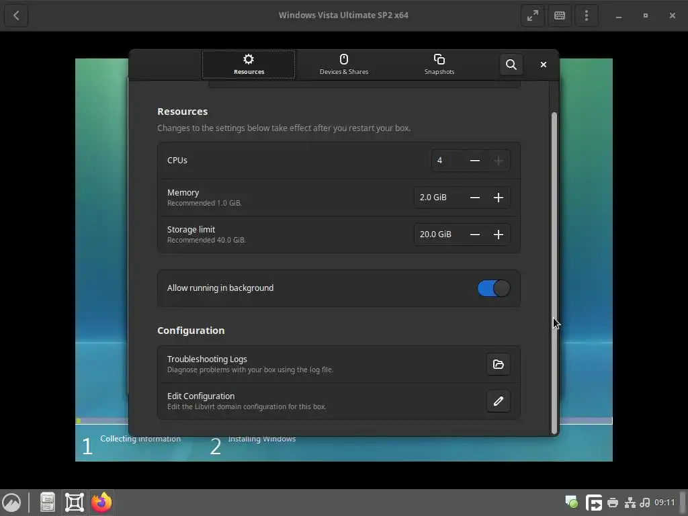Screen dimensions: 688x516
Task: Switch to the Snapshots tab
Action: click(439, 64)
